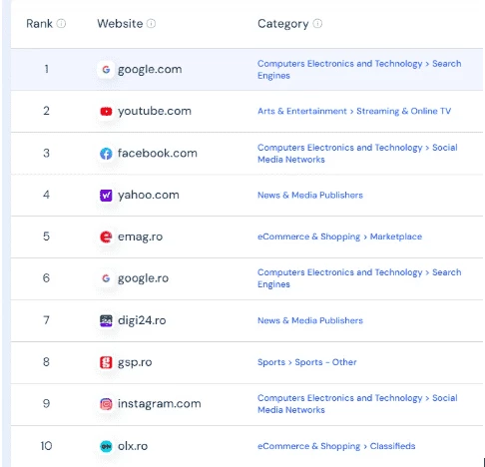This screenshot has width=485, height=467.
Task: Open facebook.com's Social Media Networks category
Action: pyautogui.click(x=357, y=154)
